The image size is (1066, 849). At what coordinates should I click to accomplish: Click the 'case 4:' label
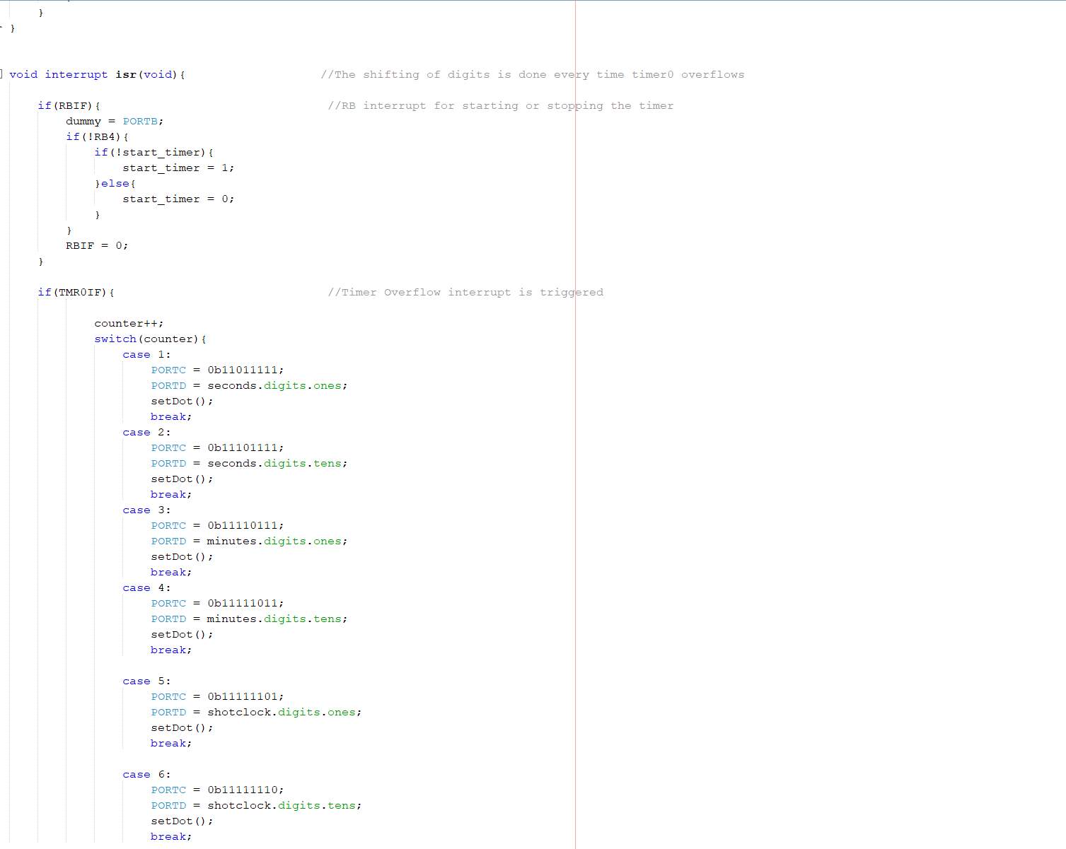coord(146,587)
